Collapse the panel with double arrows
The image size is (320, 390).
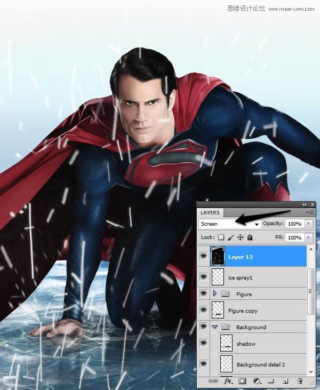tap(305, 204)
